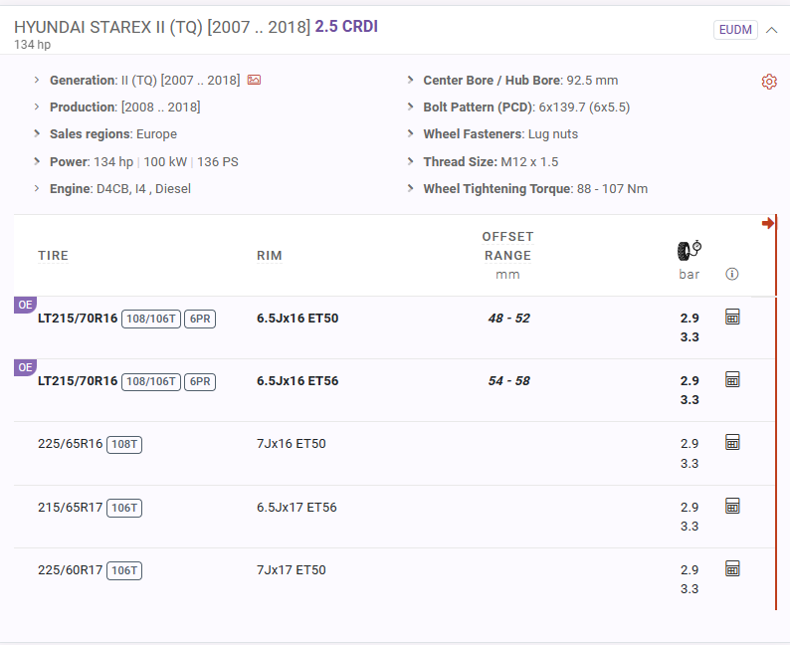Screen dimensions: 790x645
Task: Open calculator for 225/60R17 row
Action: [x=732, y=568]
